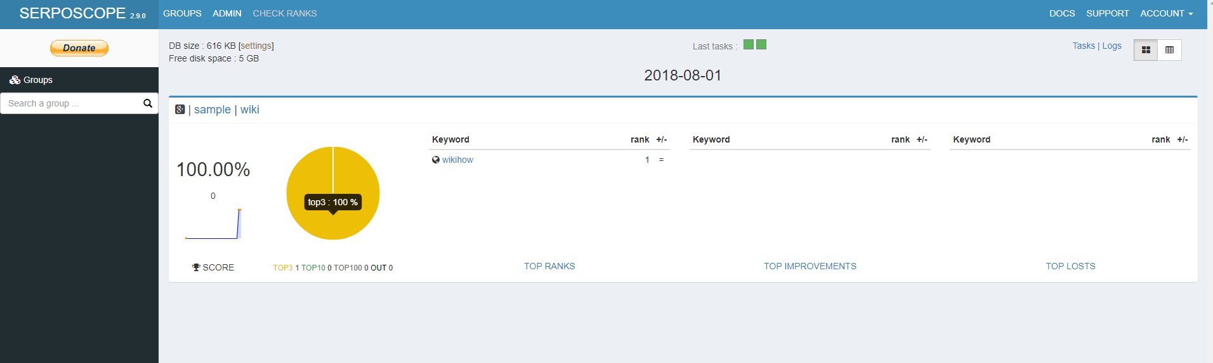Open the ADMIN menu item
Screen dimensions: 1213x363
227,13
